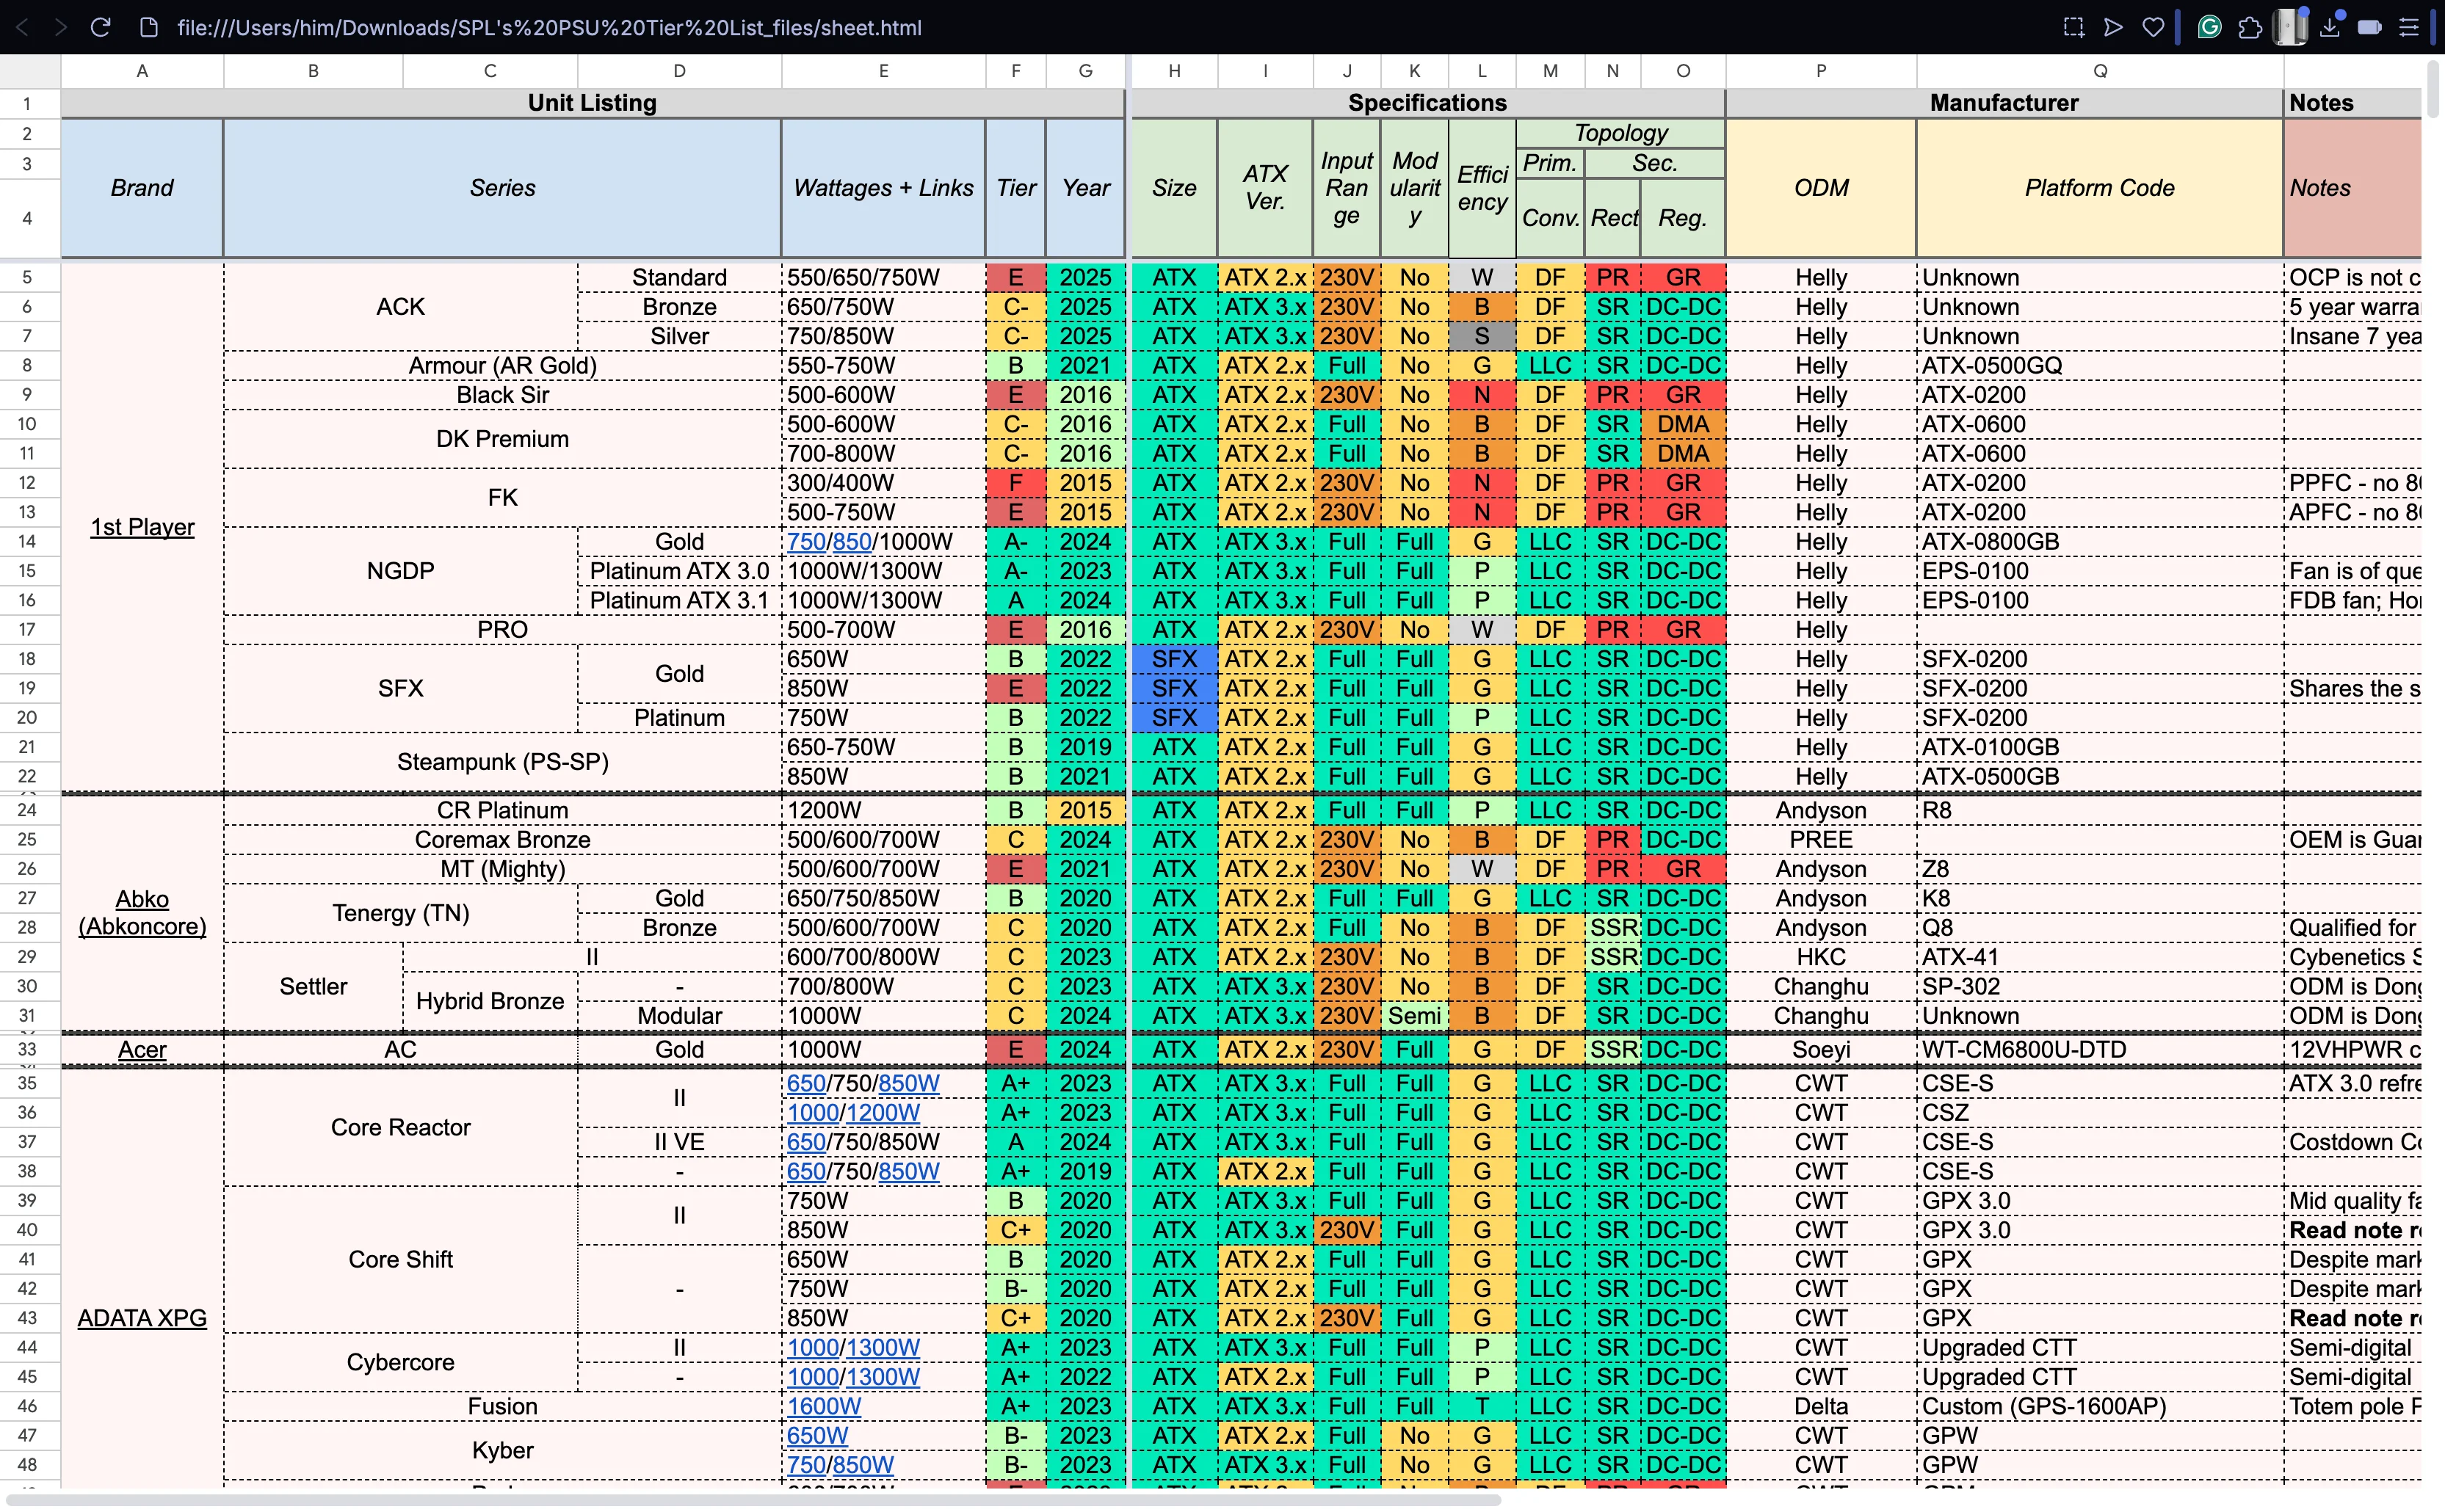
Task: Click the forward navigation arrow
Action: (60, 27)
